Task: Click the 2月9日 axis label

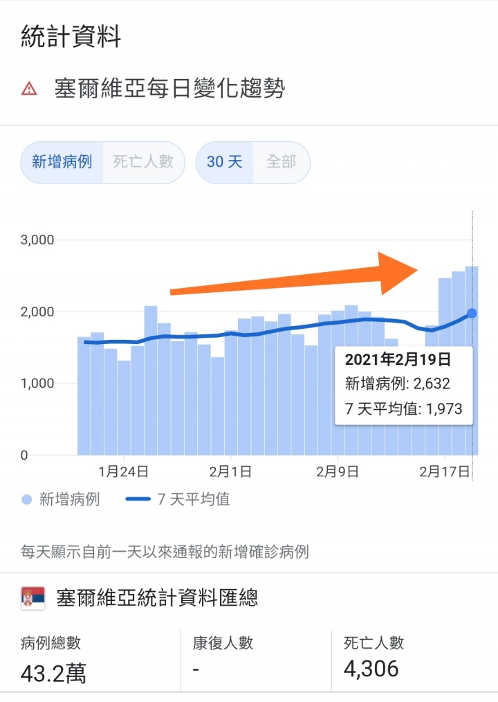Action: [338, 471]
